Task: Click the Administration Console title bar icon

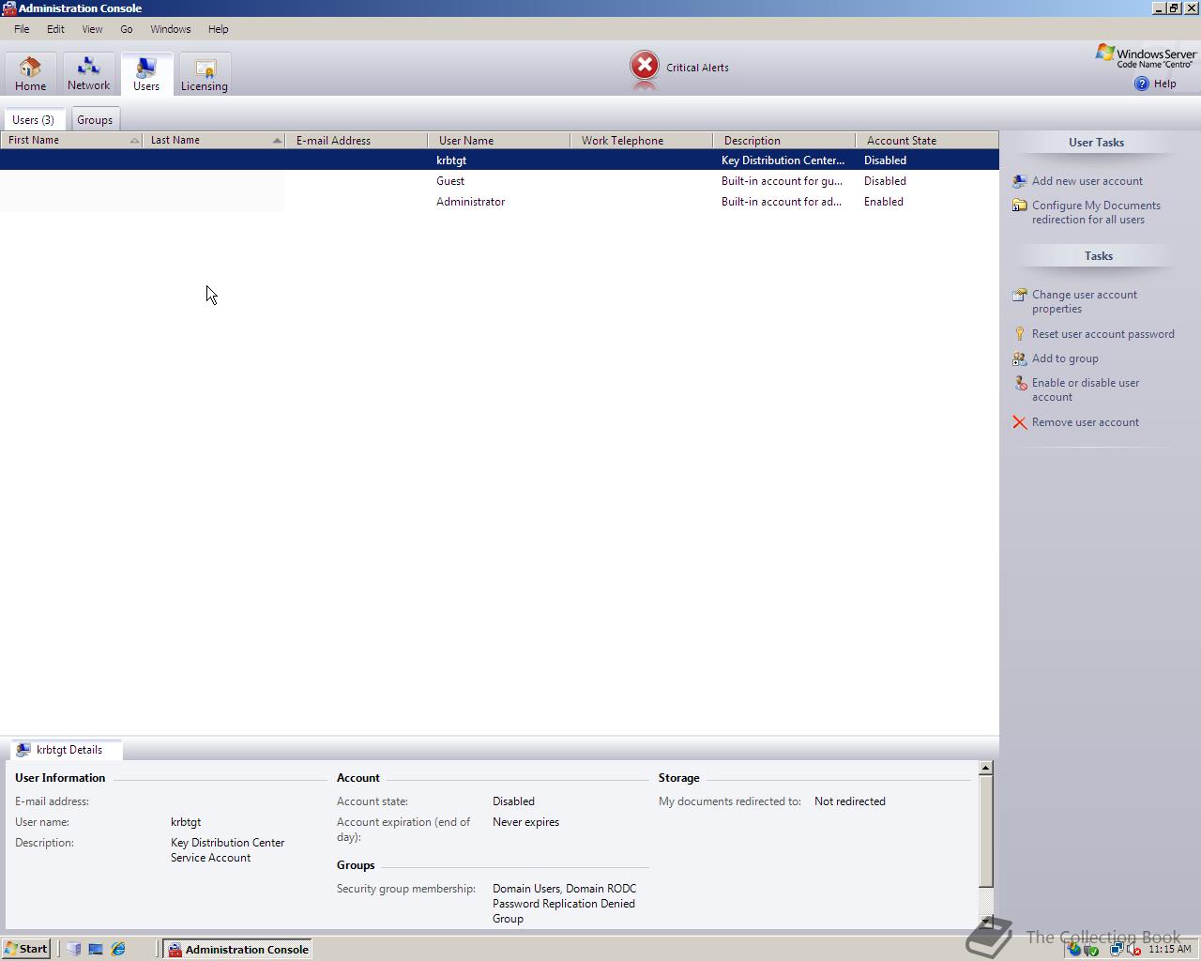Action: pos(8,8)
